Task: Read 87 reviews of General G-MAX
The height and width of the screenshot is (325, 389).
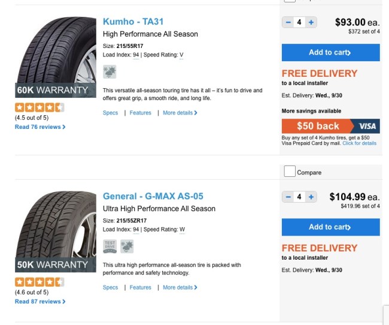Action: (40, 302)
